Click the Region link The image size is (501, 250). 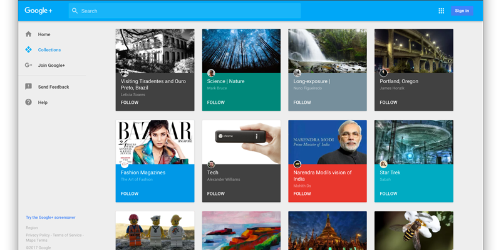[32, 227]
